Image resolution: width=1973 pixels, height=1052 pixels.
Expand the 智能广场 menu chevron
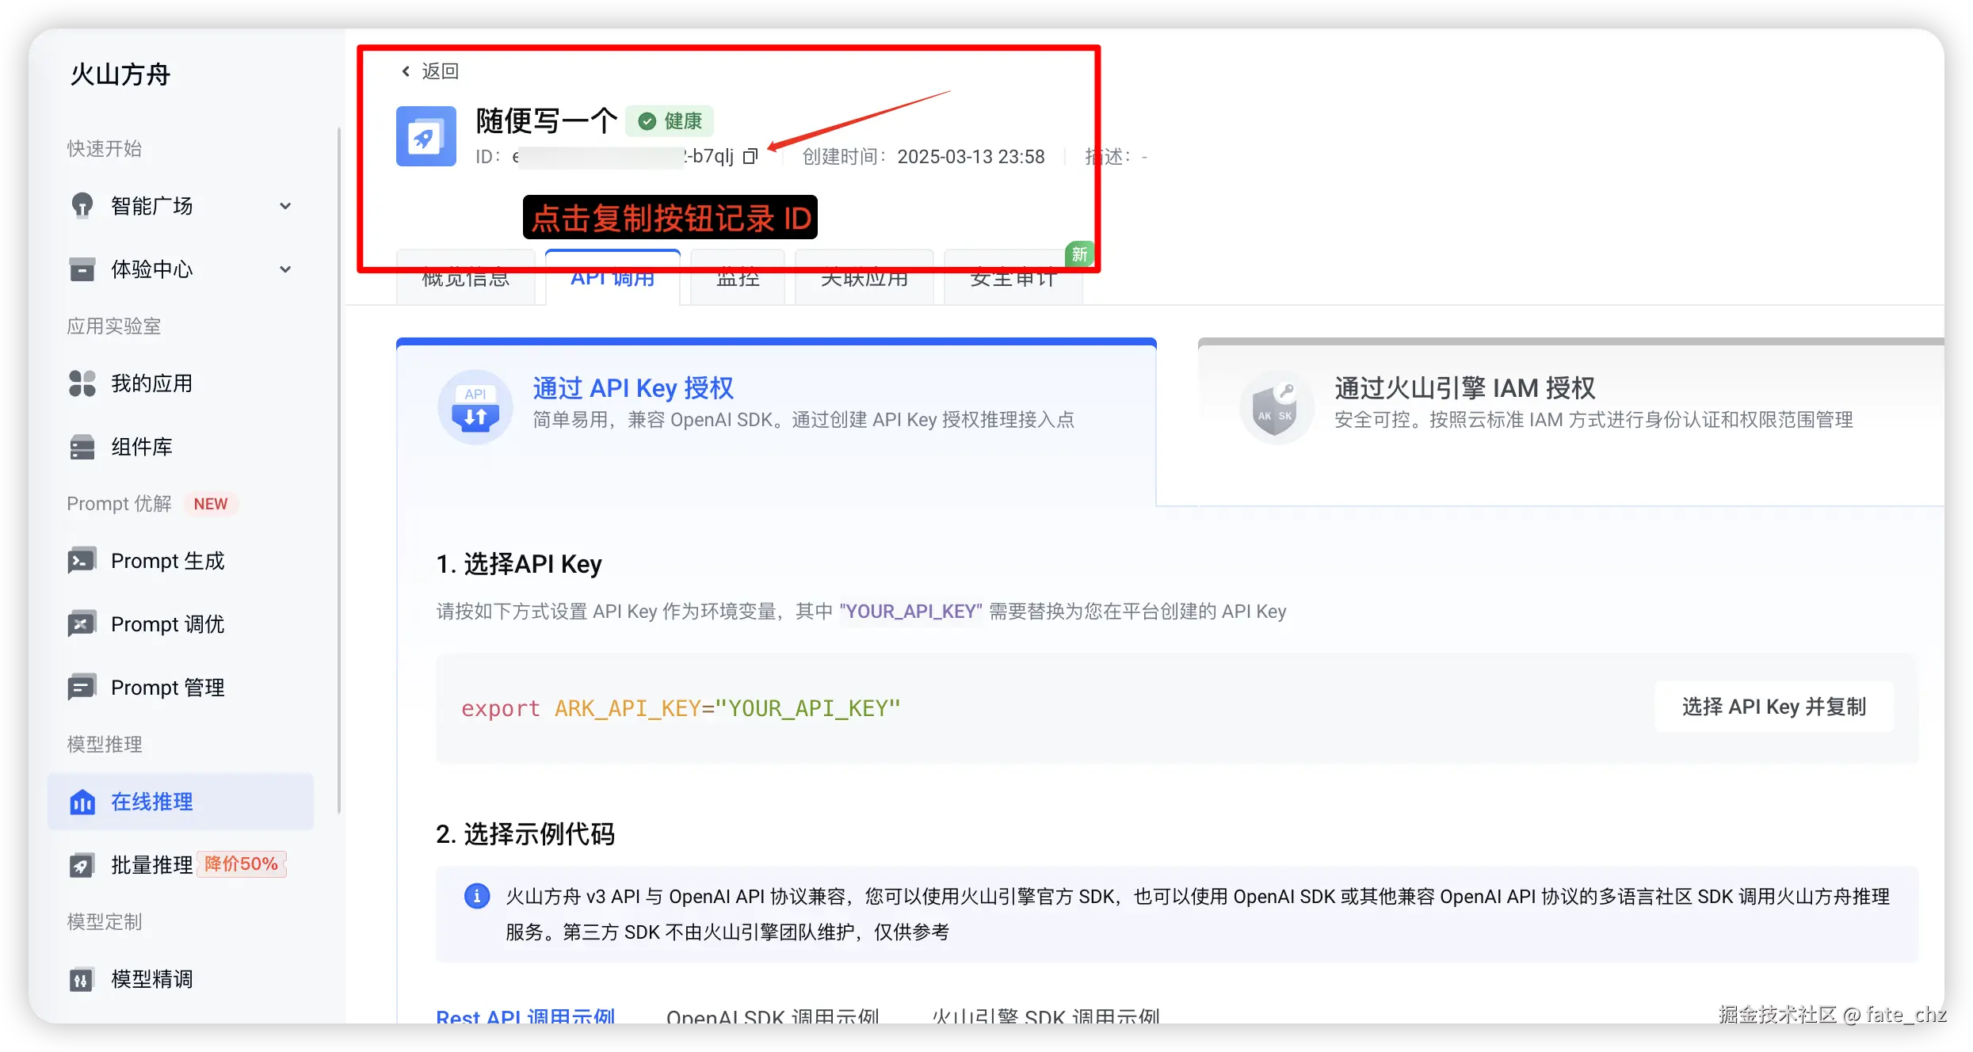point(285,206)
